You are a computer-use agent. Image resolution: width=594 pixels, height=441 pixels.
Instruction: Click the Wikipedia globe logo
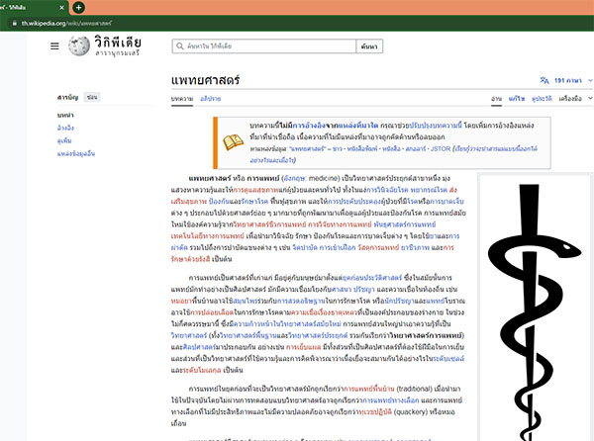[x=79, y=46]
